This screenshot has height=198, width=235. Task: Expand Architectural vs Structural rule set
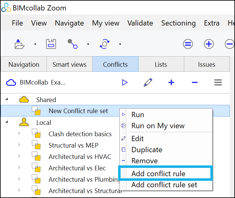click(19, 190)
